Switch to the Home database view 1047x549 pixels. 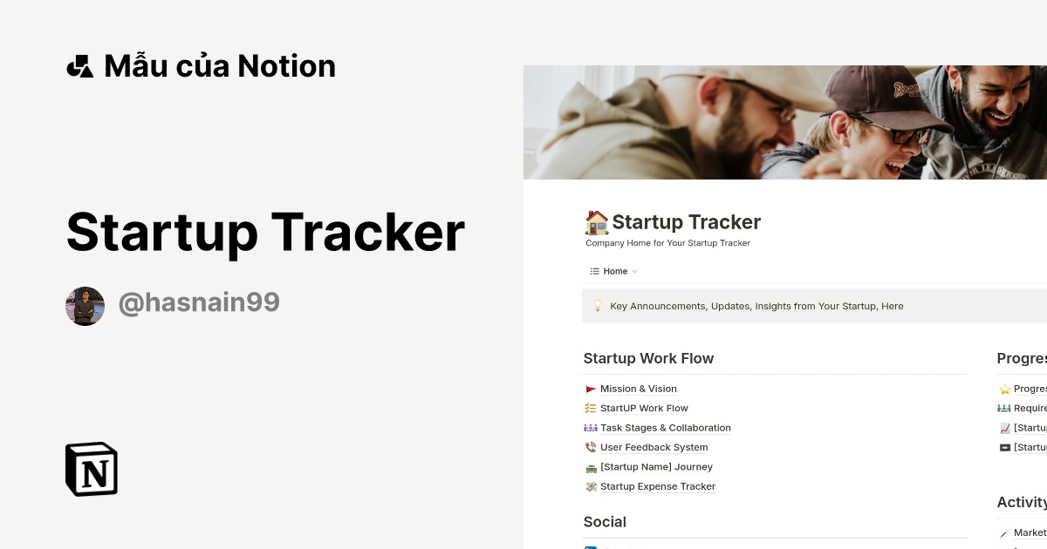615,271
